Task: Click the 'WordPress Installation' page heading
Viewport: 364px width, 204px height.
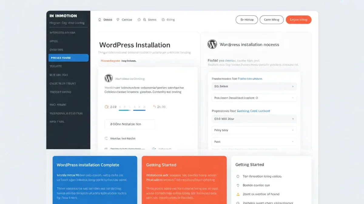Action: 135,45
